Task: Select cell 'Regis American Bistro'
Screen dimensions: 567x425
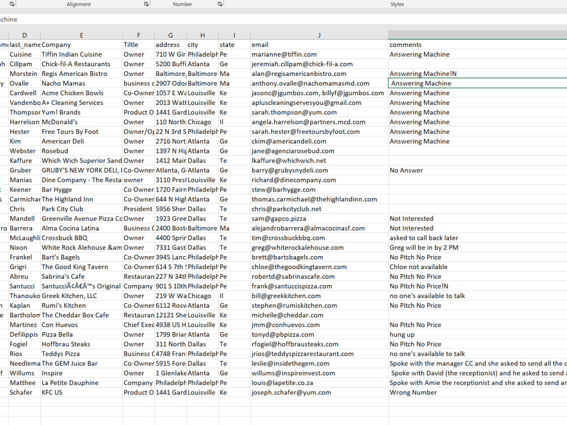Action: 82,74
